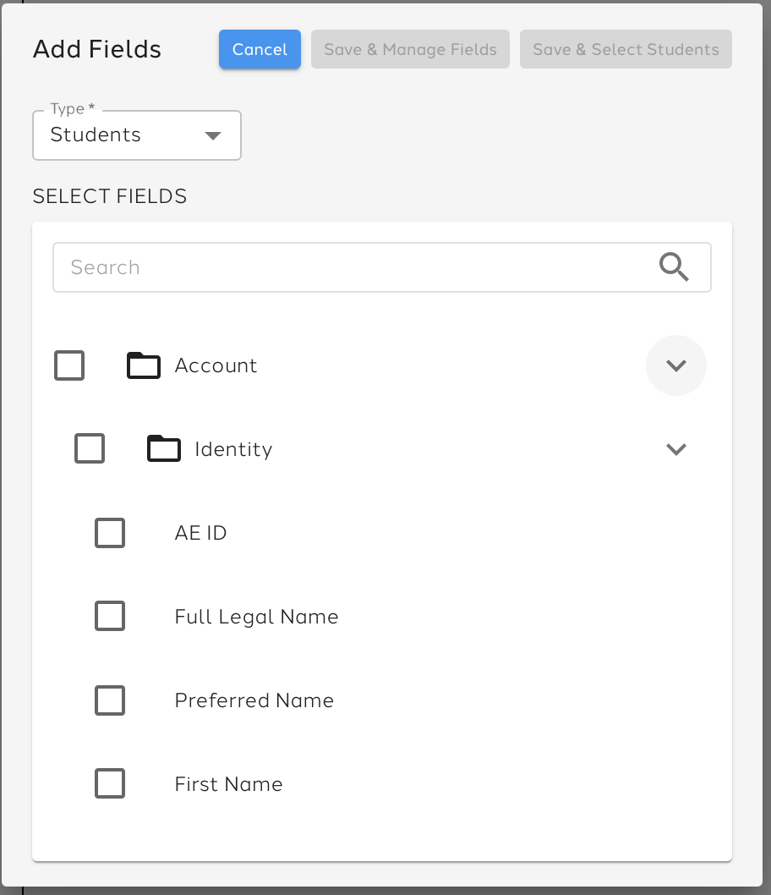Enable the AE ID field checkbox
The width and height of the screenshot is (771, 895).
click(x=110, y=533)
